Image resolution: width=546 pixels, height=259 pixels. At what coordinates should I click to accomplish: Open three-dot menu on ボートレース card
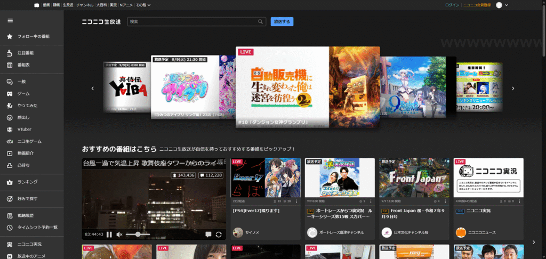[371, 201]
